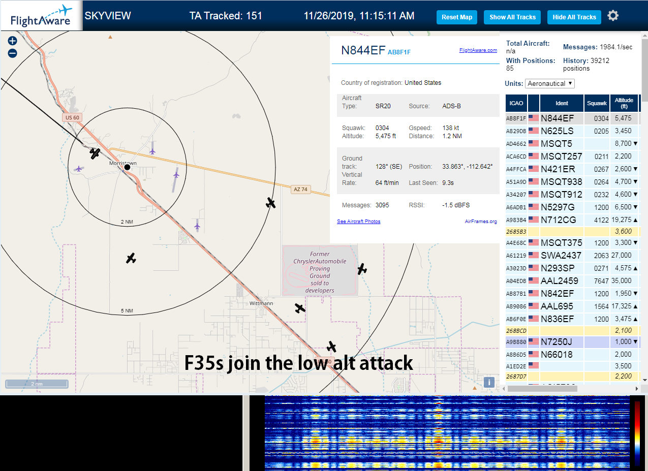648x471 pixels.
Task: Click Hide All Tracks button
Action: [x=574, y=17]
